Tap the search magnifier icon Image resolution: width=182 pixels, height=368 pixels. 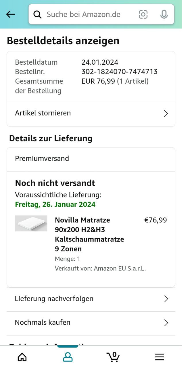[x=37, y=14]
